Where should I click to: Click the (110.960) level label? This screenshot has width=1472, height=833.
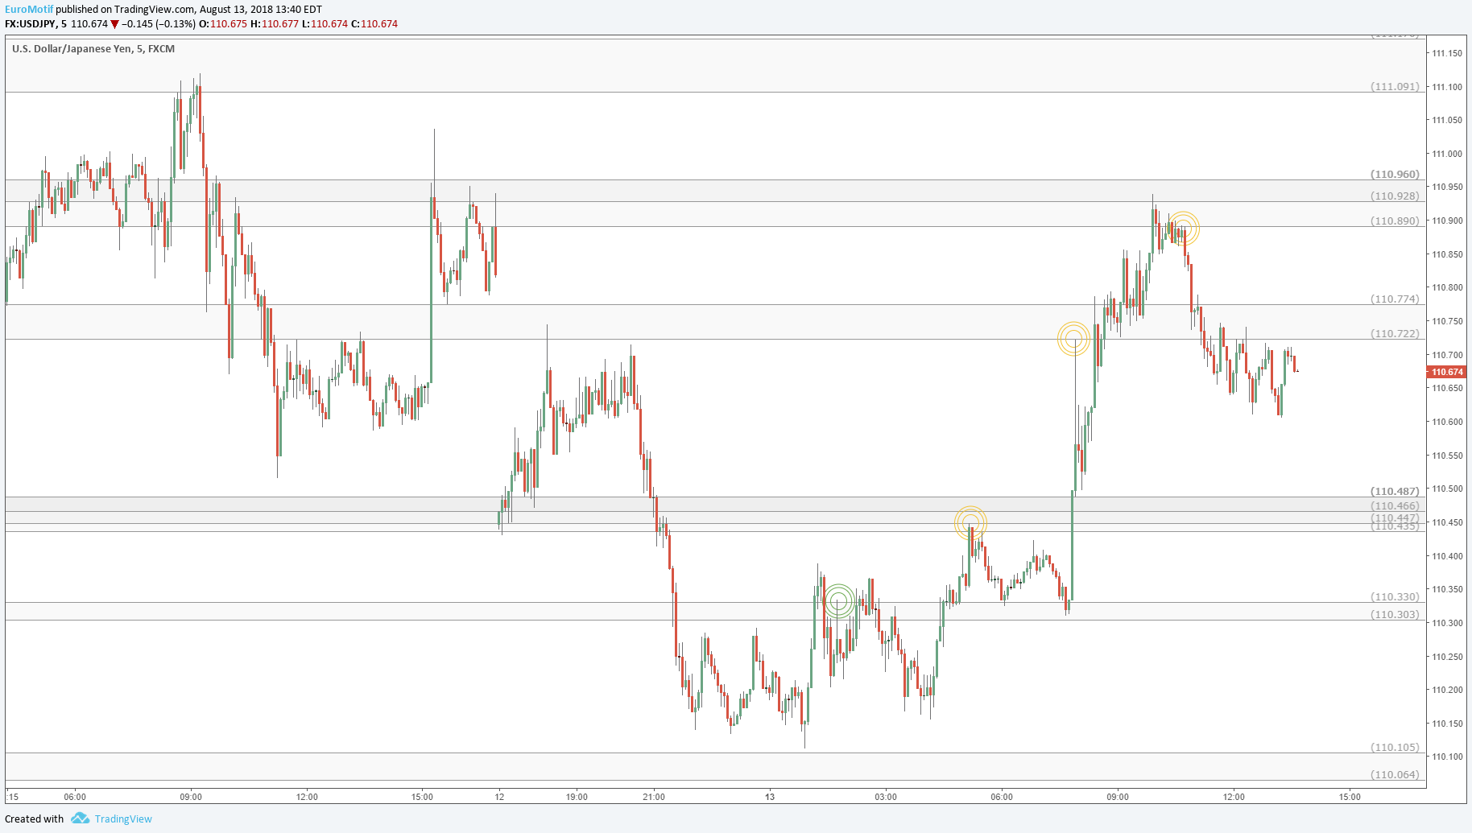1396,174
